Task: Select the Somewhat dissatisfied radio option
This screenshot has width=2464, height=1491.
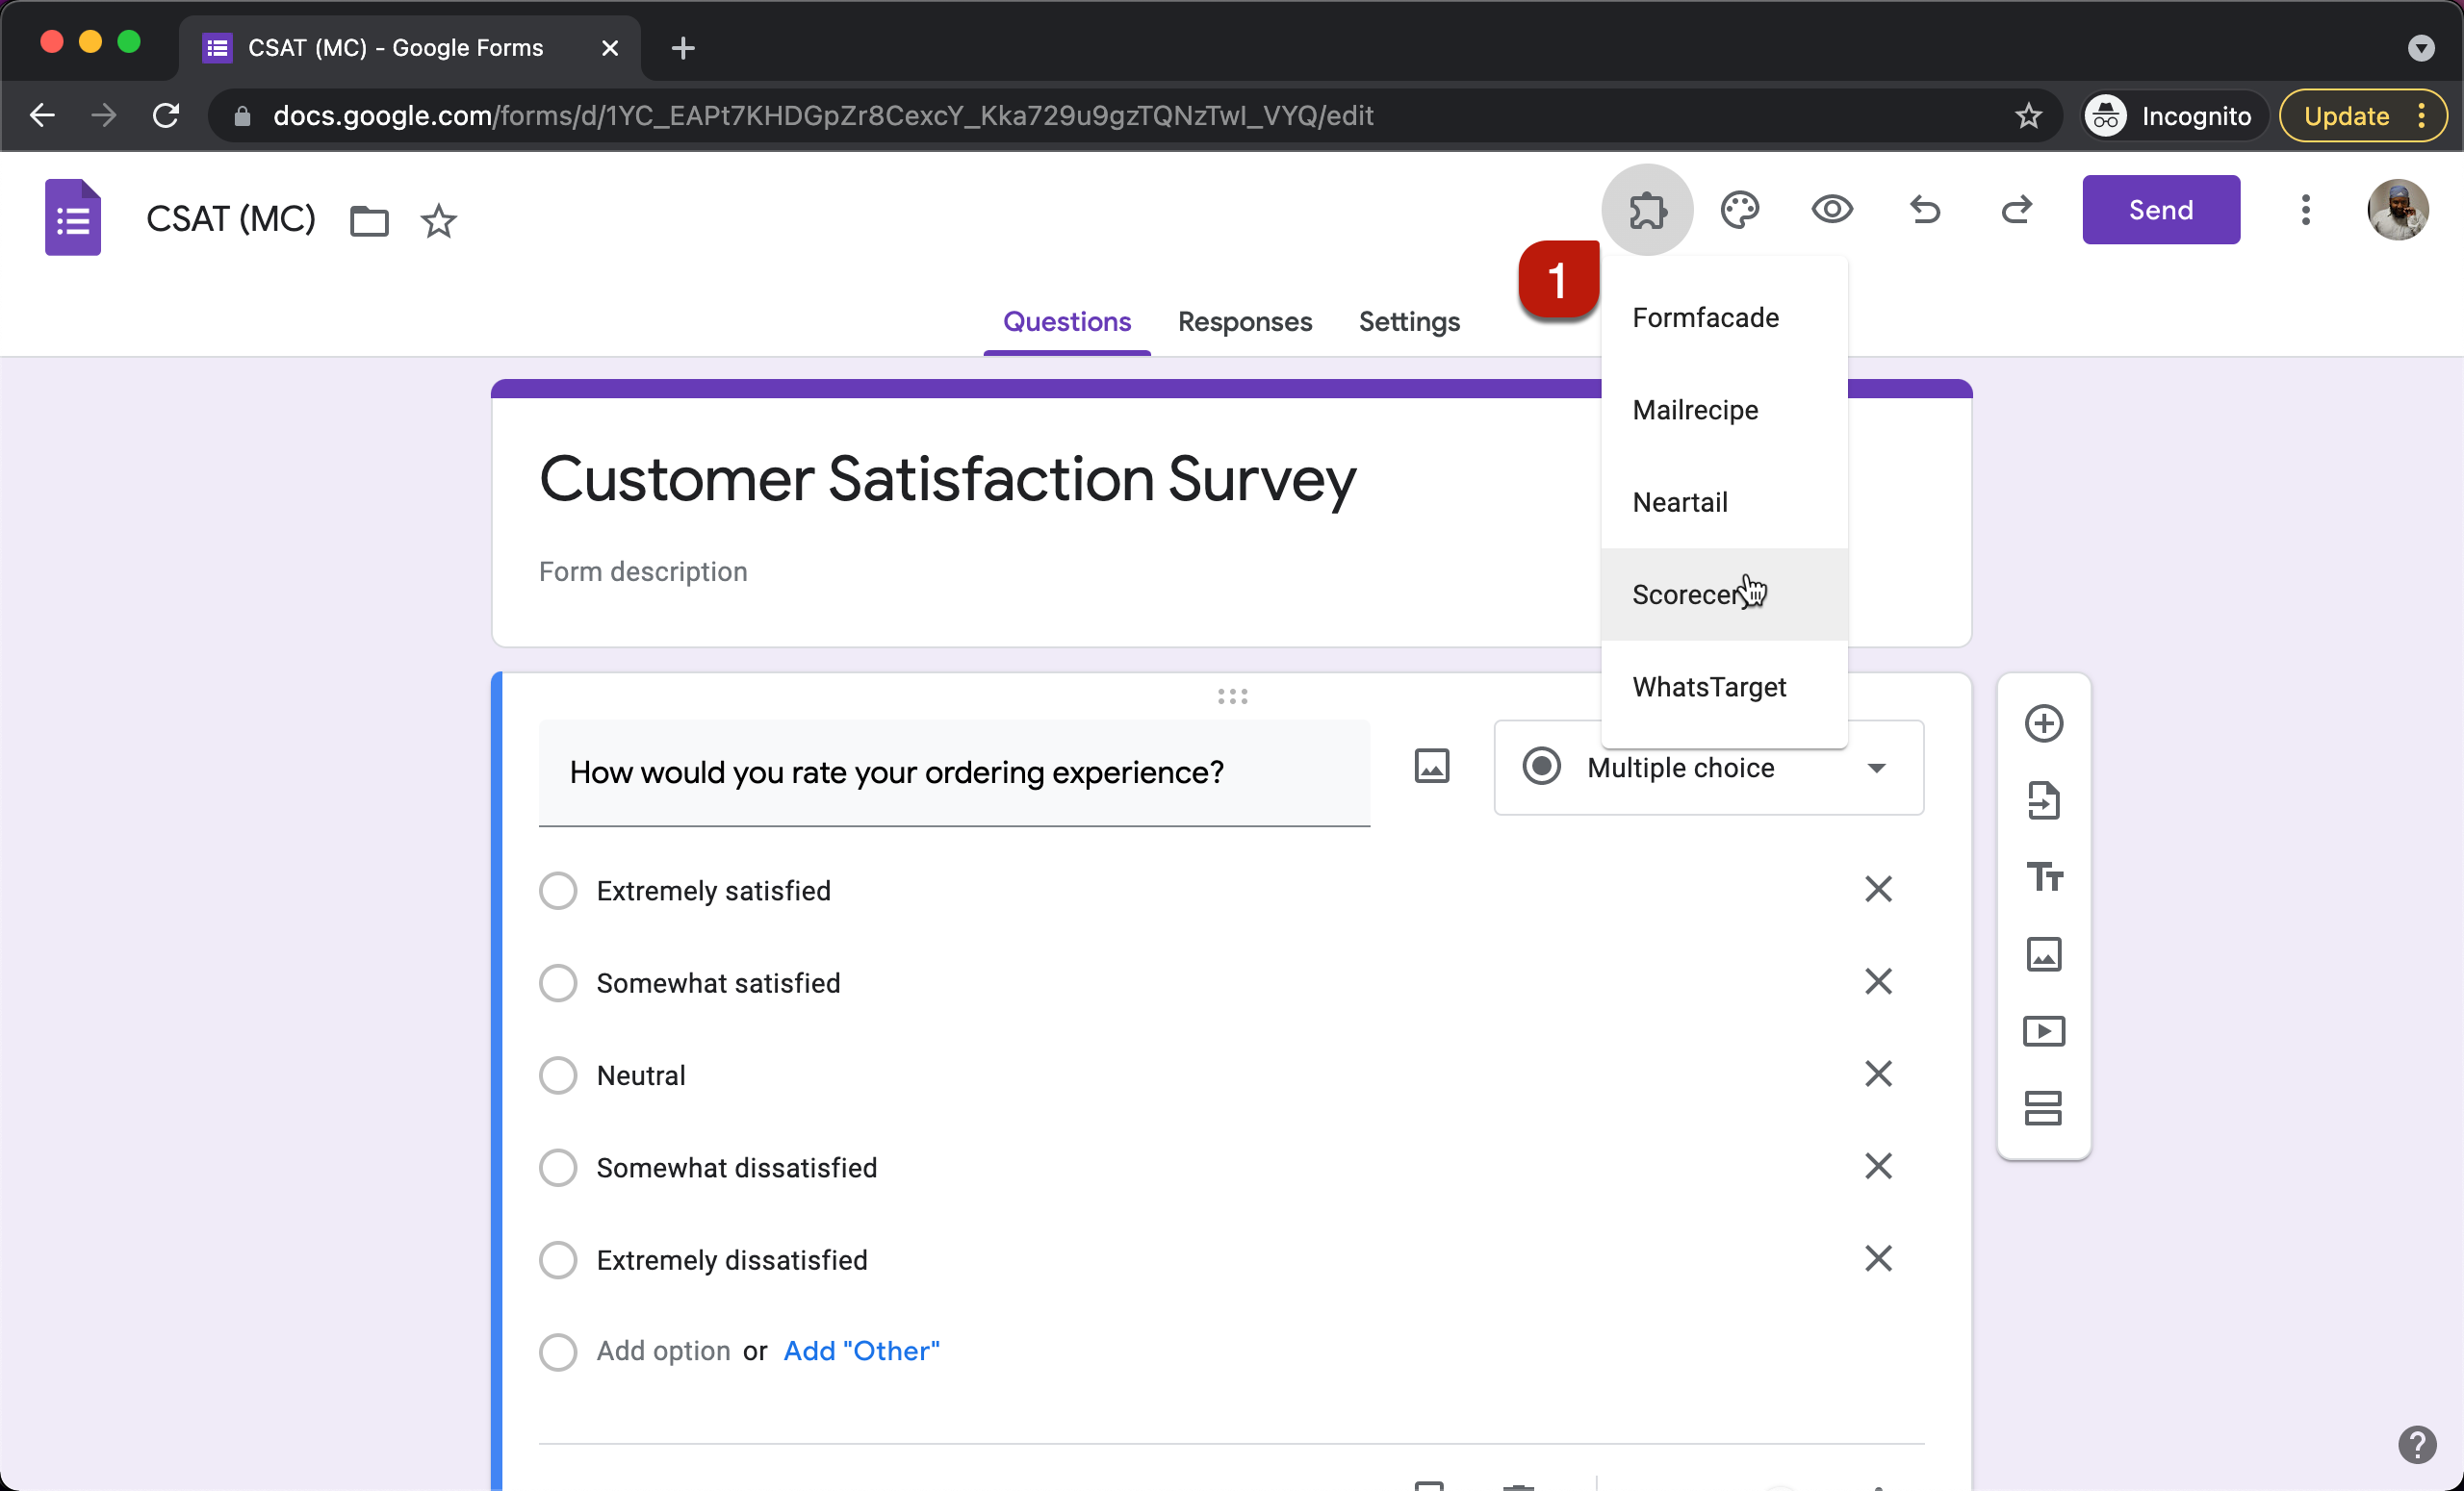Action: (x=558, y=1167)
